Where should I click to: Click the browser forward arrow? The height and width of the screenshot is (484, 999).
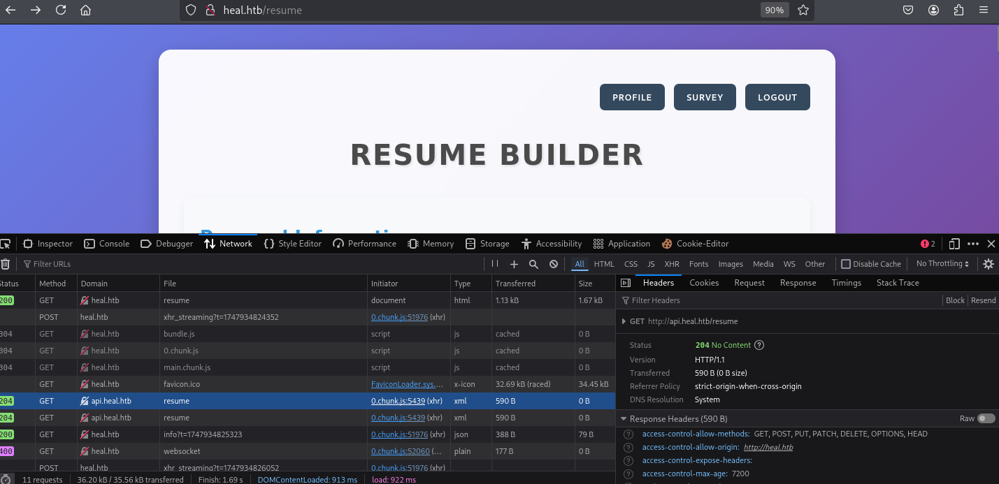[x=36, y=10]
